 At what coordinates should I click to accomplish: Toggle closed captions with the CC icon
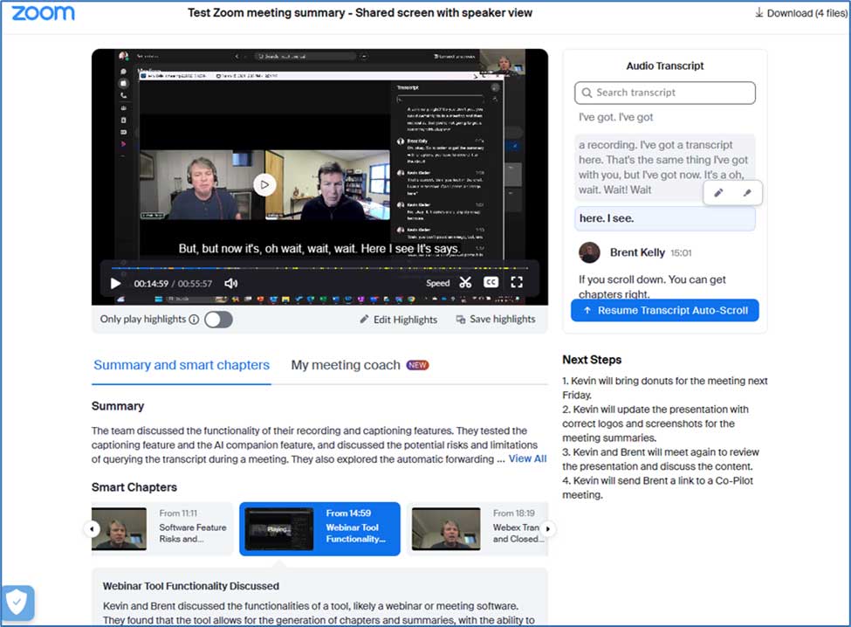click(491, 282)
